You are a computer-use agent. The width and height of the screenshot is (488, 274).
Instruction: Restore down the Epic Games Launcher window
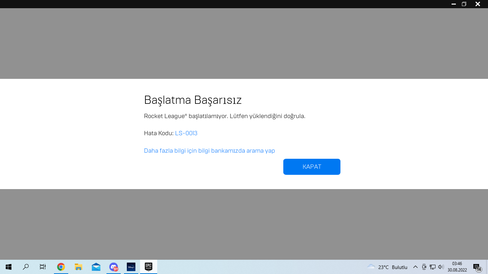coord(464,4)
